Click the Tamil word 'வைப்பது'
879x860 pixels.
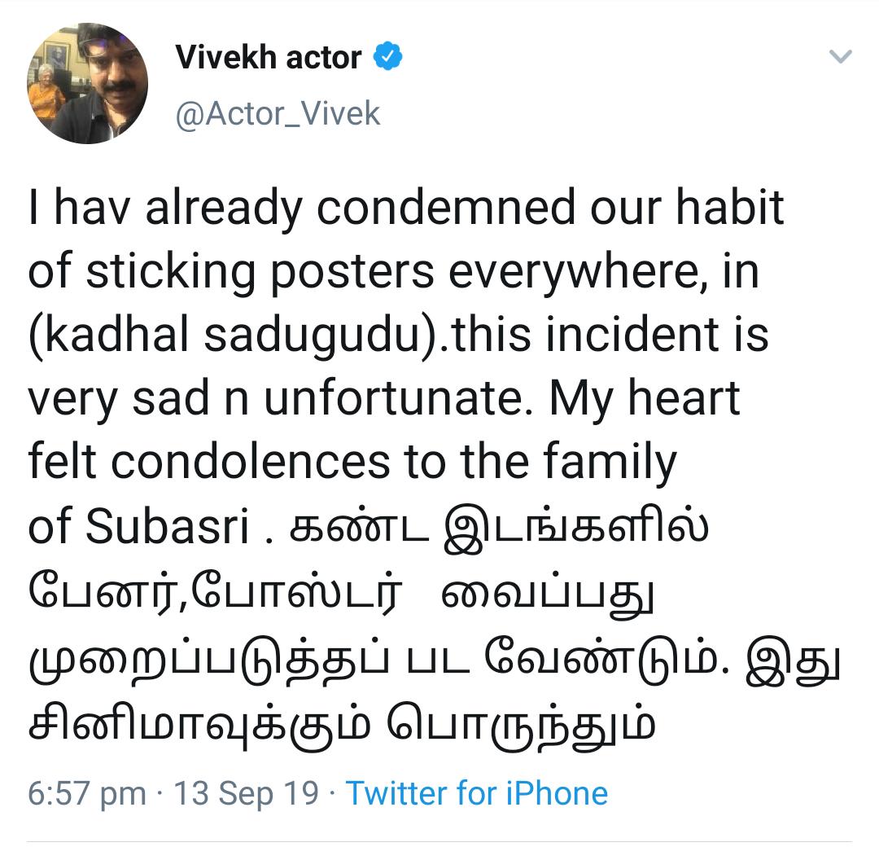[x=549, y=592]
